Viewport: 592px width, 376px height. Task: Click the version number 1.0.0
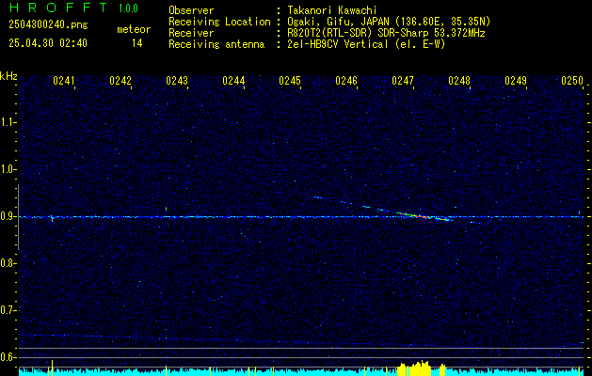tap(128, 8)
